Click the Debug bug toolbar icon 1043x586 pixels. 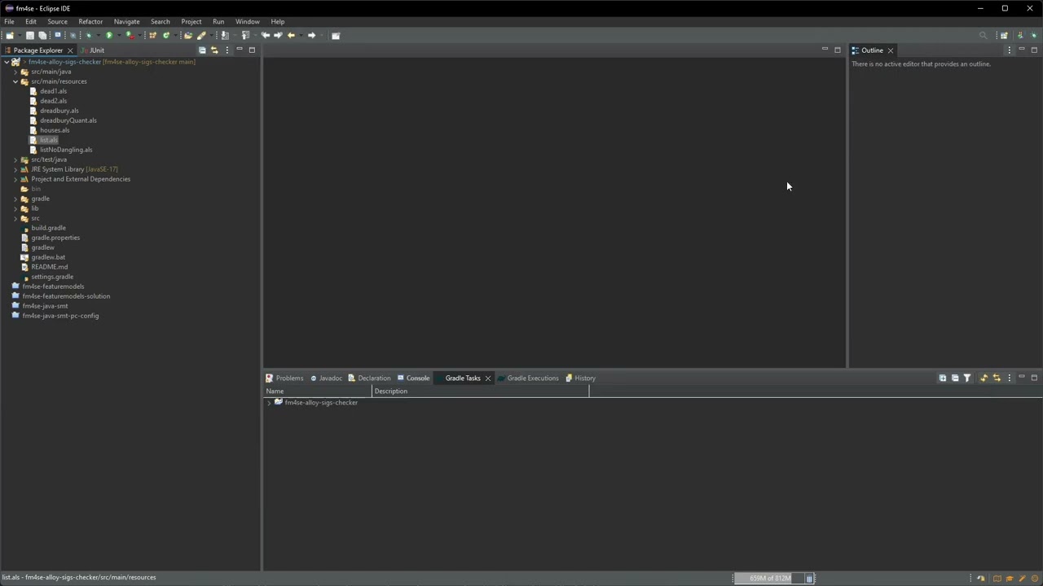88,35
